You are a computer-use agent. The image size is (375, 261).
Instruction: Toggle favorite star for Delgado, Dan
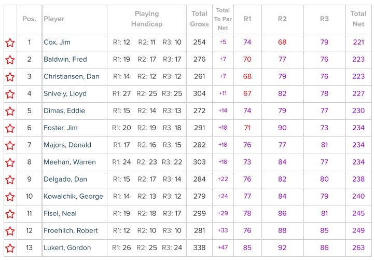coord(10,180)
